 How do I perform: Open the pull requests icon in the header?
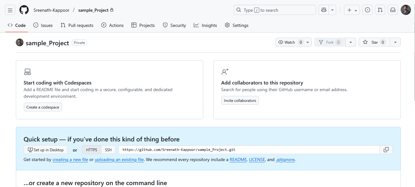380,10
